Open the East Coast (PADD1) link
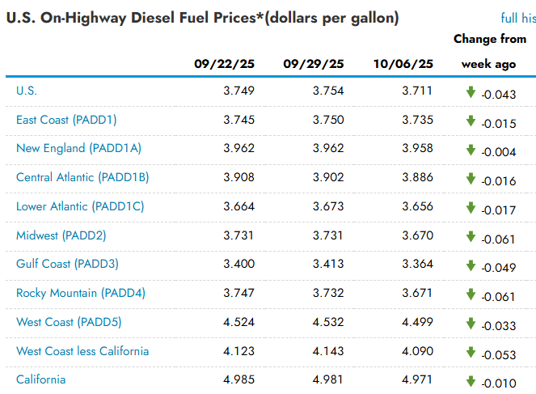 point(66,120)
